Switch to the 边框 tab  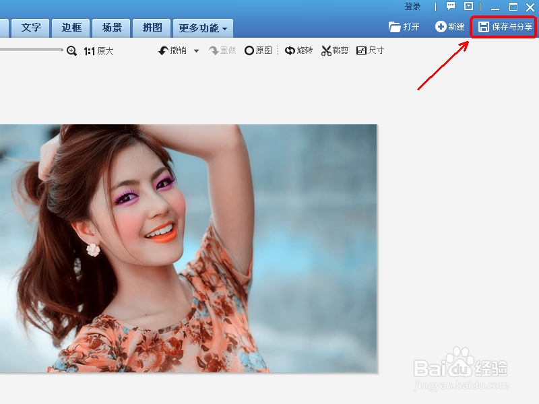pyautogui.click(x=71, y=28)
